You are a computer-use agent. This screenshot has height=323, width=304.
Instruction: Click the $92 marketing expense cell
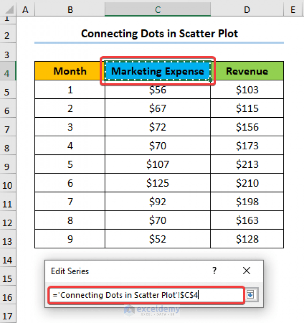[158, 202]
